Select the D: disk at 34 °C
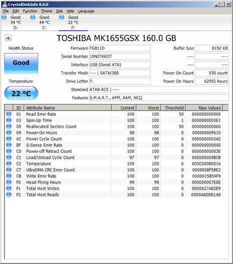The height and width of the screenshot is (264, 233). (16, 23)
